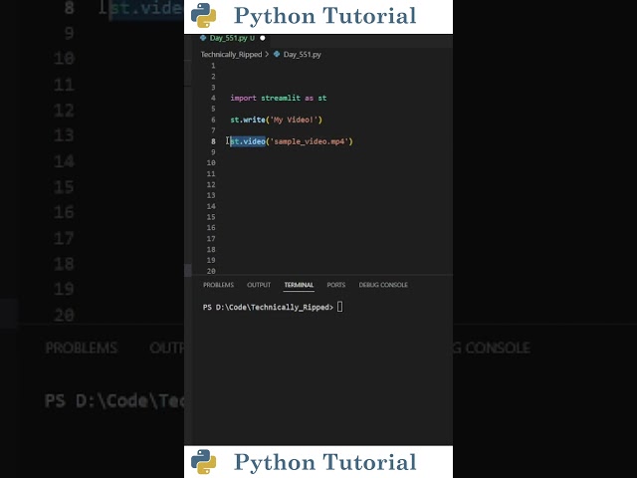This screenshot has width=637, height=478.
Task: Click line number 4 in the gutter
Action: click(213, 98)
